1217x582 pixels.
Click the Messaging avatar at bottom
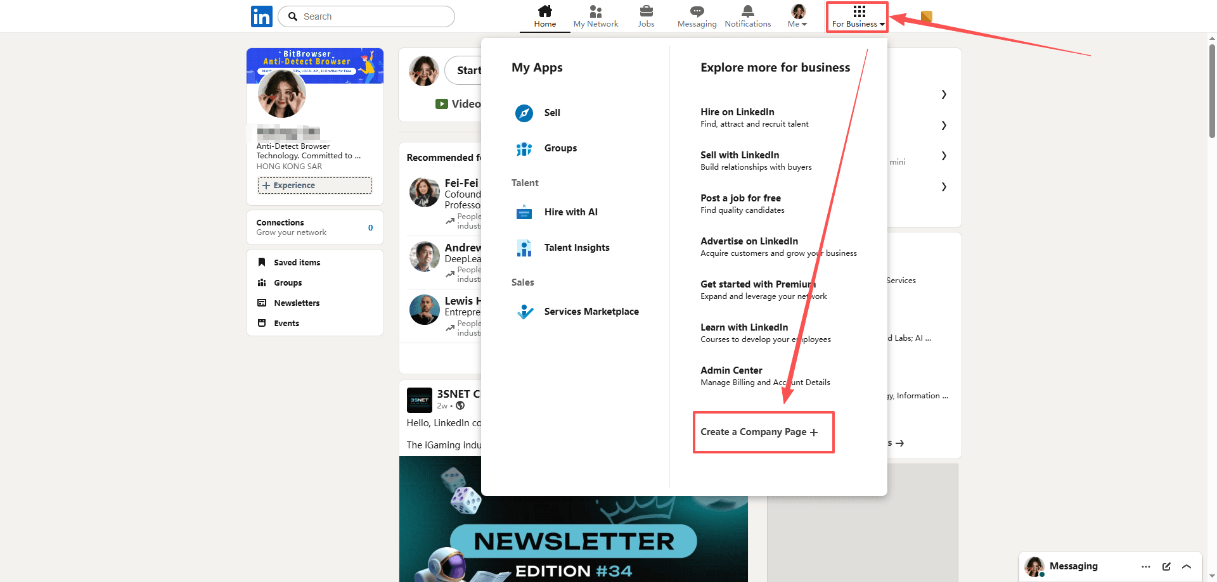[1034, 567]
